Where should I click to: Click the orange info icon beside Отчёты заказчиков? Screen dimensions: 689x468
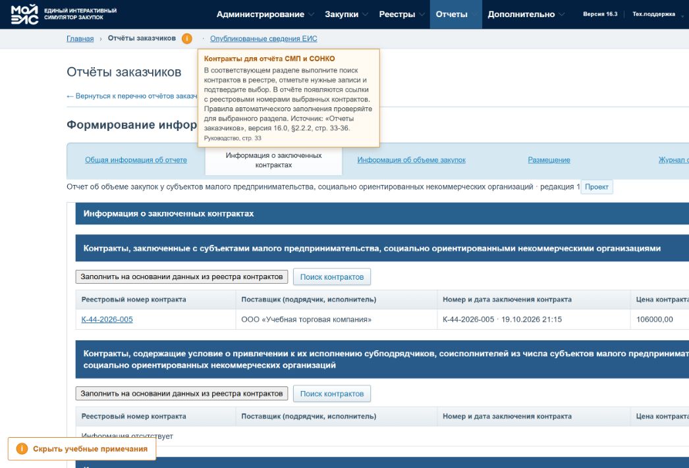click(x=187, y=39)
